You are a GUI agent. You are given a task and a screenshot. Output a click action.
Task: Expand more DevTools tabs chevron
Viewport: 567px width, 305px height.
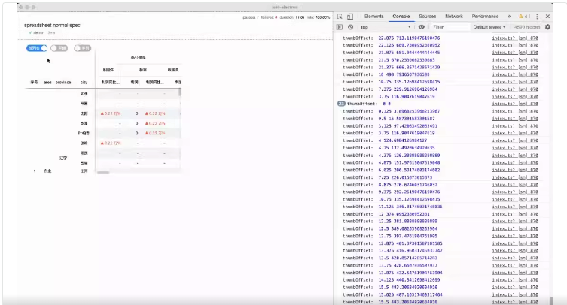pos(509,17)
